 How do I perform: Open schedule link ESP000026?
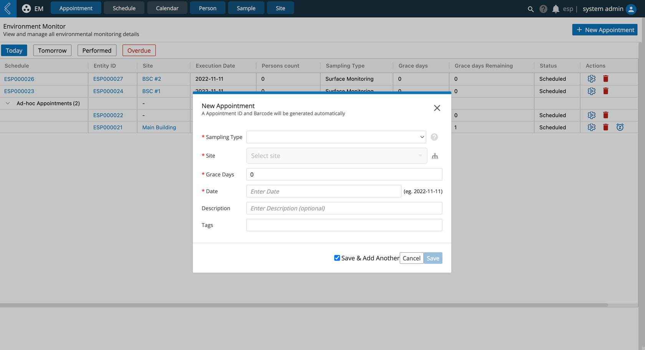point(19,79)
